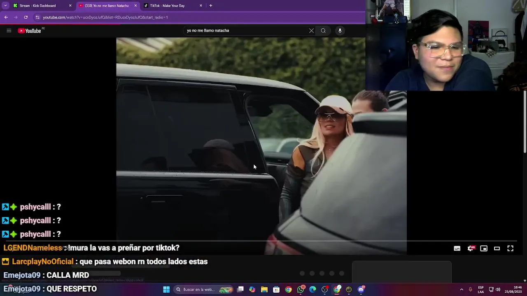
Task: Click the LGENDNameless chat message
Action: (x=91, y=248)
